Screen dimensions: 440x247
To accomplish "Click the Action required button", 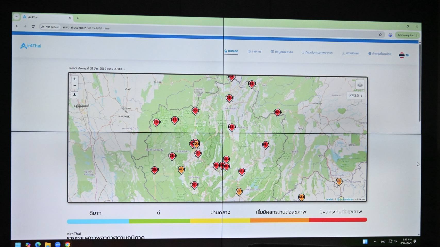I will click(x=407, y=35).
